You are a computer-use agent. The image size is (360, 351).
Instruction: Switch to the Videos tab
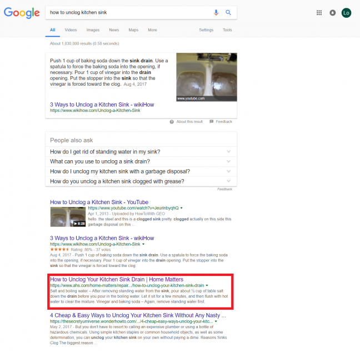71,30
